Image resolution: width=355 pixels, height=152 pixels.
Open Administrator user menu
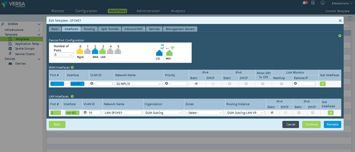point(342,3)
